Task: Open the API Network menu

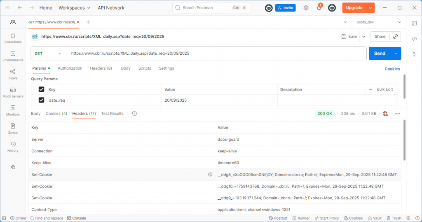Action: tap(111, 8)
